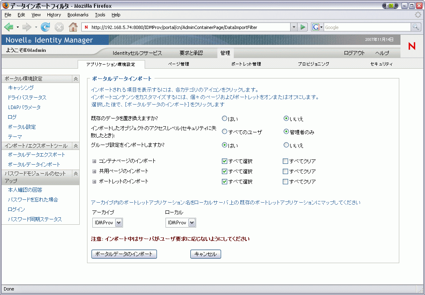Open the View menu
The image size is (425, 295).
(36, 15)
